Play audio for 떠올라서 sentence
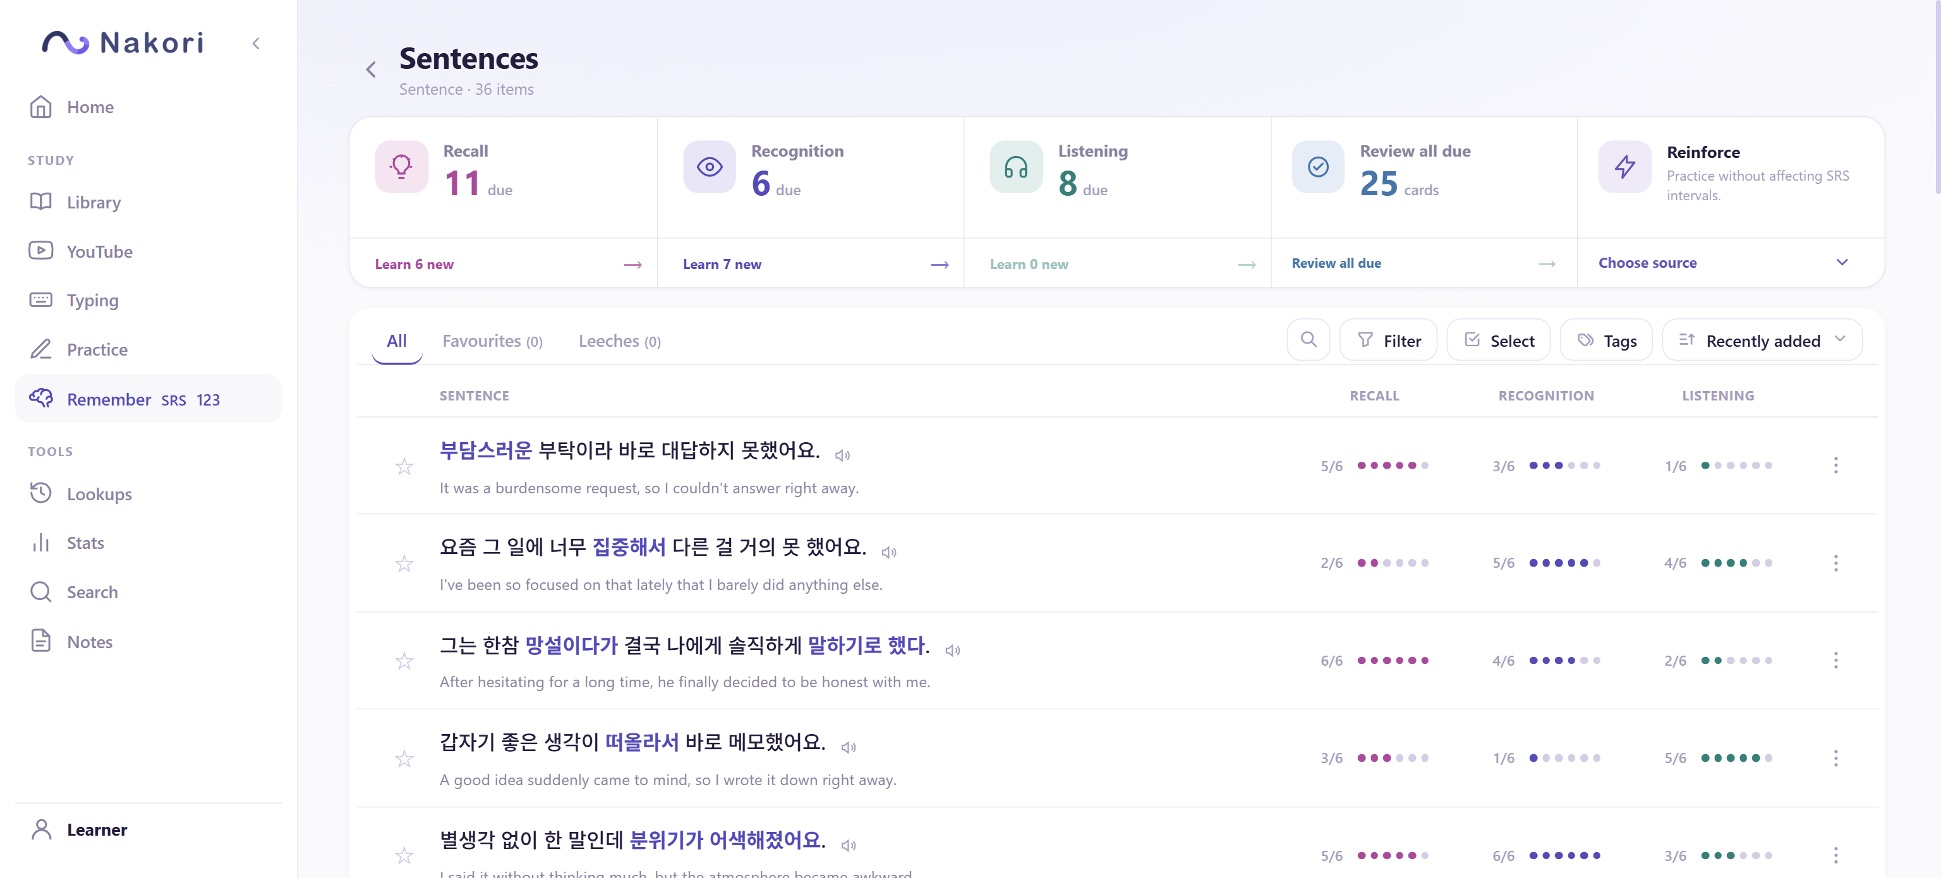This screenshot has width=1941, height=878. click(849, 747)
